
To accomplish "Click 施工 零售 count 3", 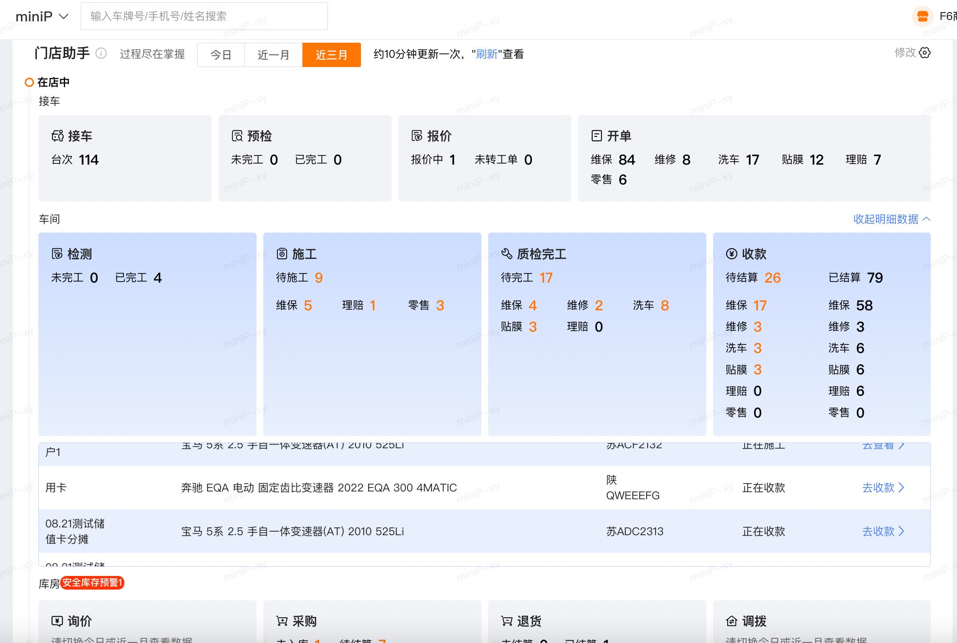I will coord(440,305).
